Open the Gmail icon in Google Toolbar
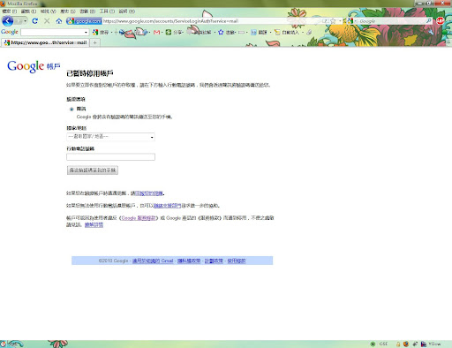The image size is (452, 348). click(x=156, y=32)
